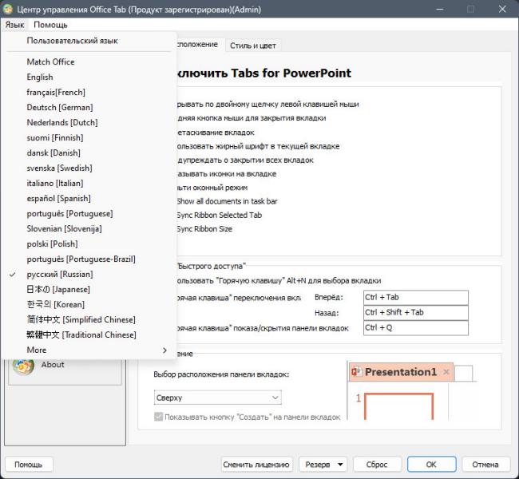Select Deutsch [German] language

(89, 108)
